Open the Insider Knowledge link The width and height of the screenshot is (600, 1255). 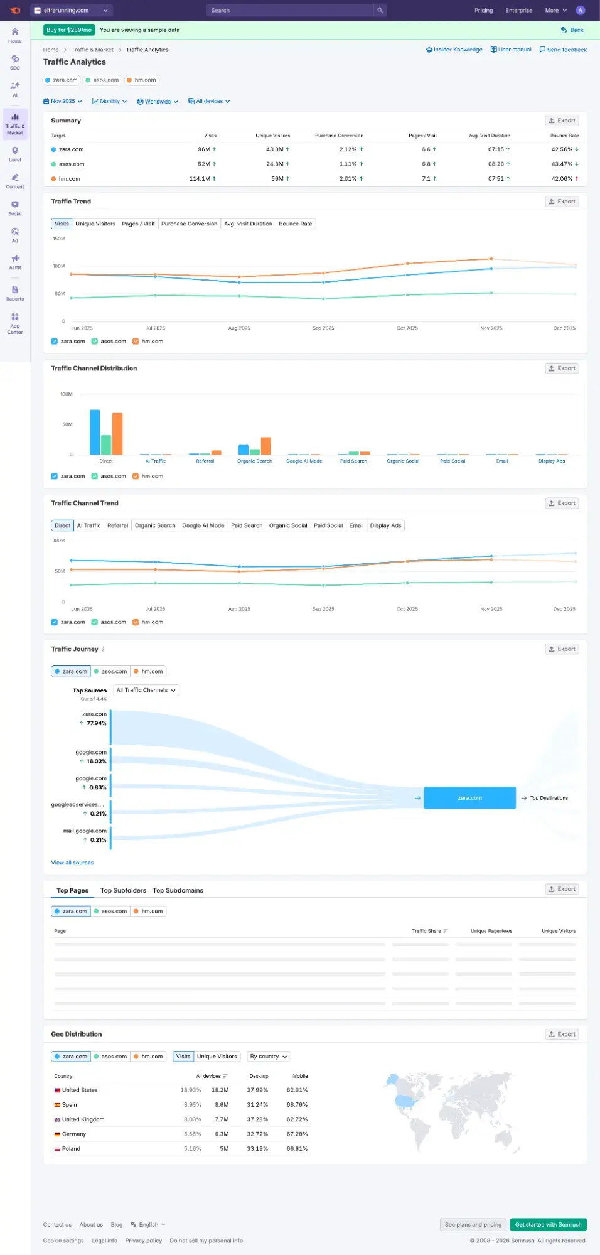[454, 50]
